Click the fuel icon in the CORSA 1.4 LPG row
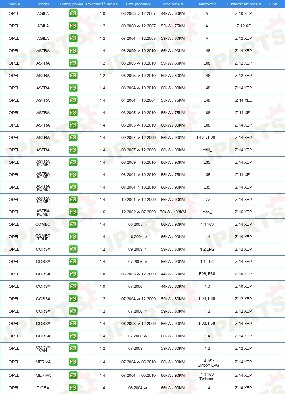 [73, 262]
